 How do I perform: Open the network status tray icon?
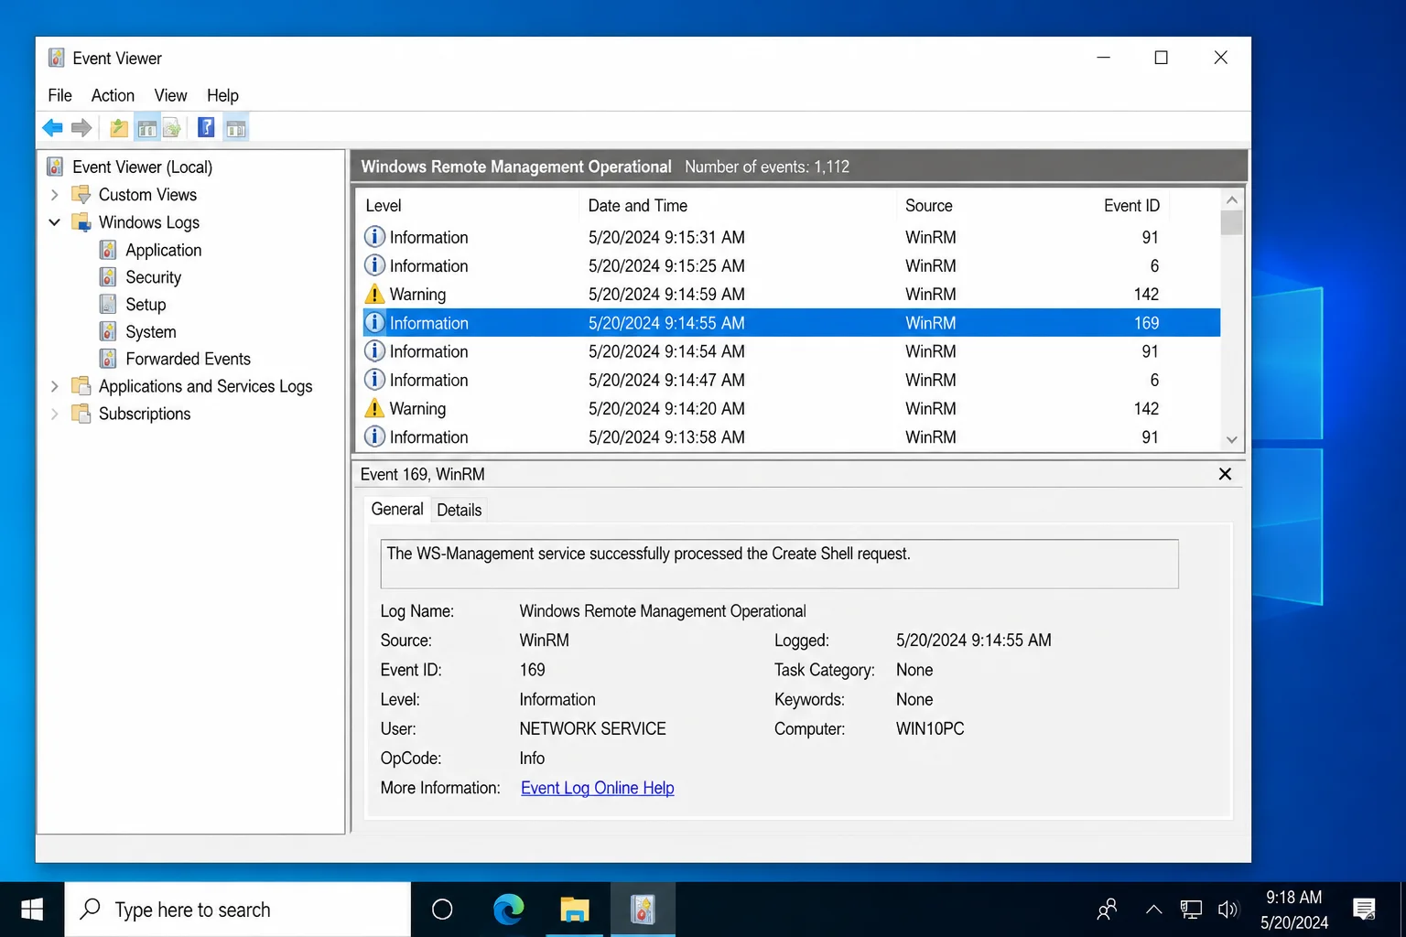coord(1191,910)
